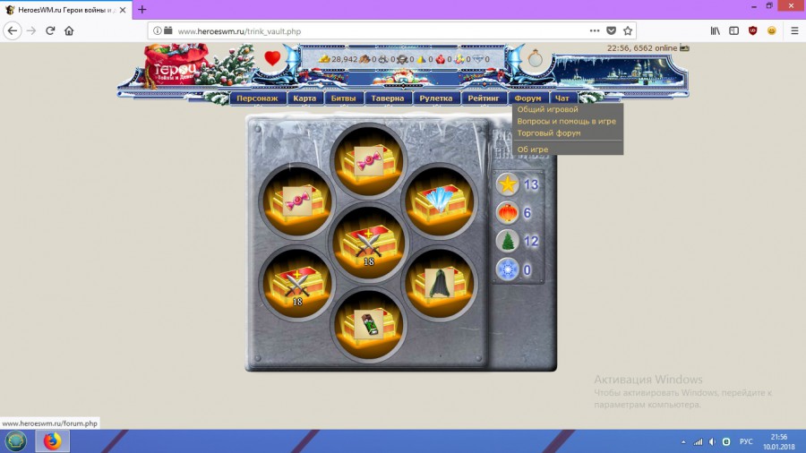Go back in browser
Screen dimensions: 806x453
[13, 30]
